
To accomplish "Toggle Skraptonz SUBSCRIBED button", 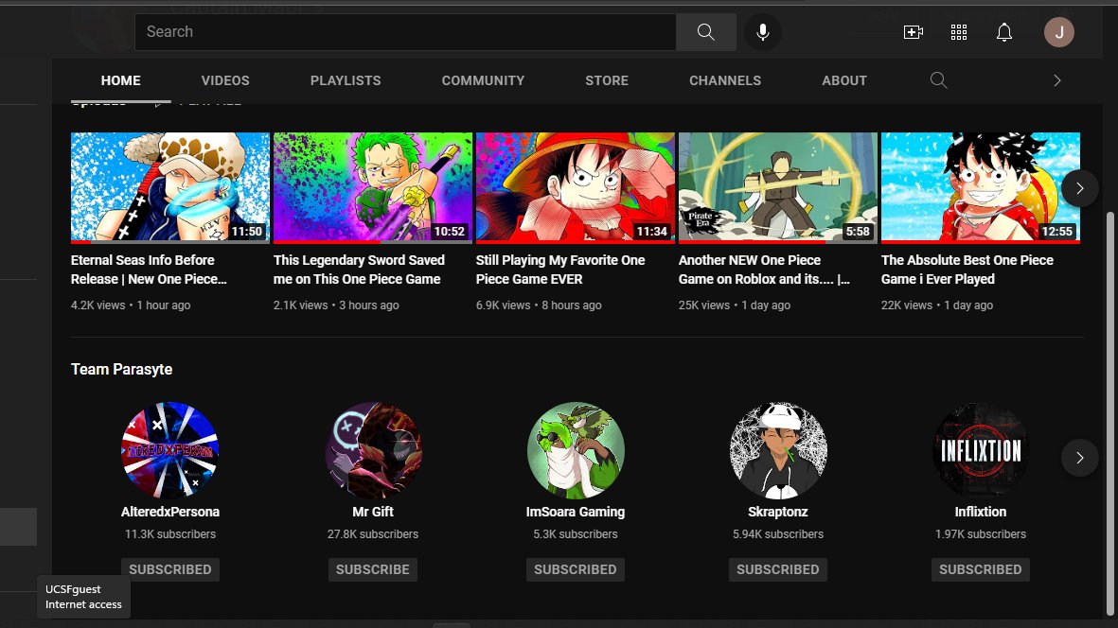I will pyautogui.click(x=778, y=569).
